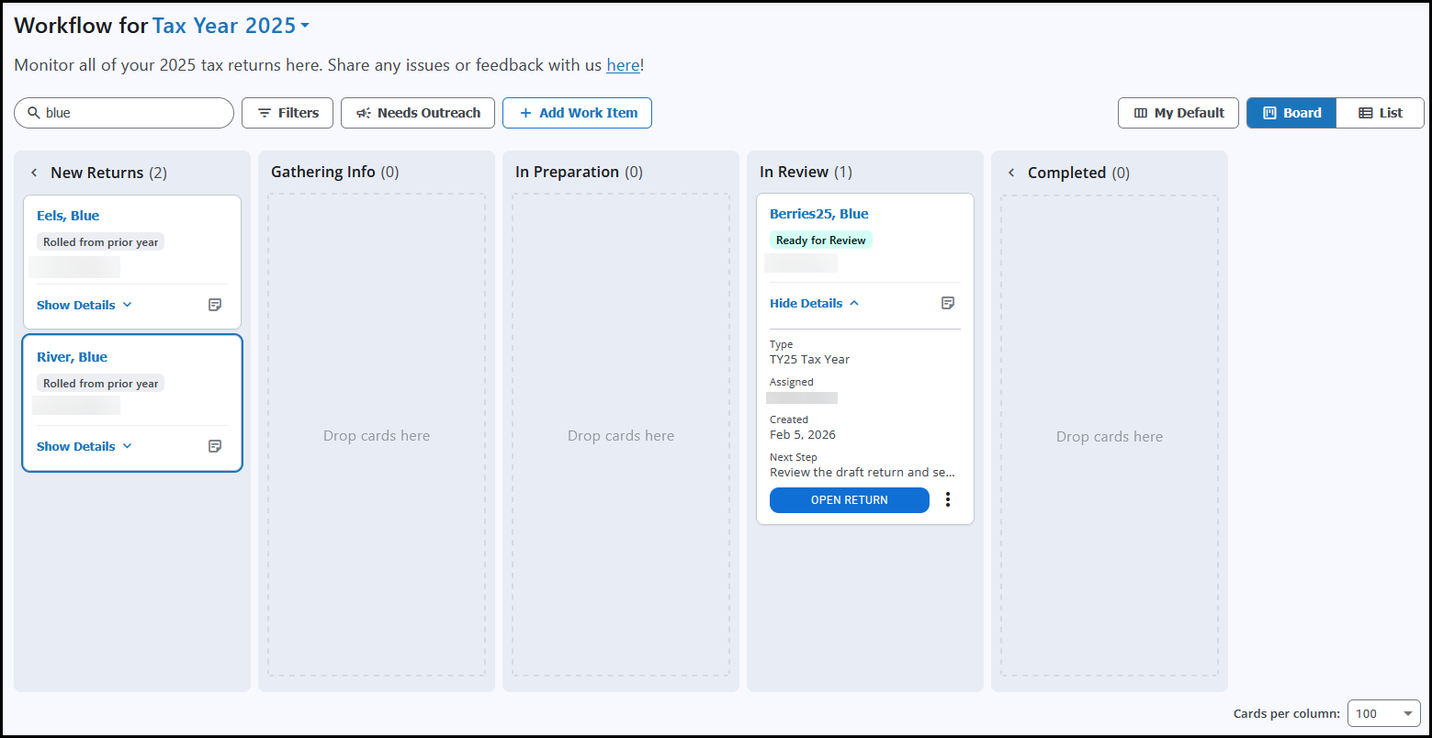Follow the feedback 'here' link
This screenshot has width=1432, height=738.
pyautogui.click(x=623, y=65)
